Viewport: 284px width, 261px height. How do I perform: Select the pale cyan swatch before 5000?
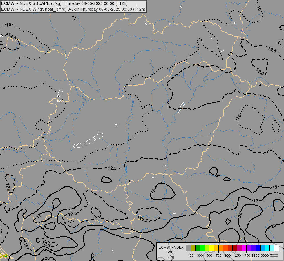coord(272,248)
